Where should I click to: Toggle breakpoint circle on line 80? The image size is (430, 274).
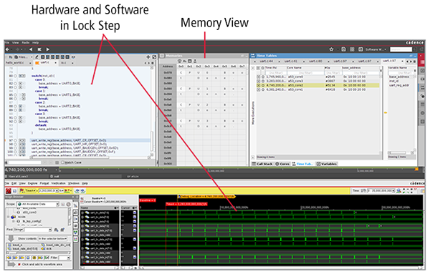15,76
